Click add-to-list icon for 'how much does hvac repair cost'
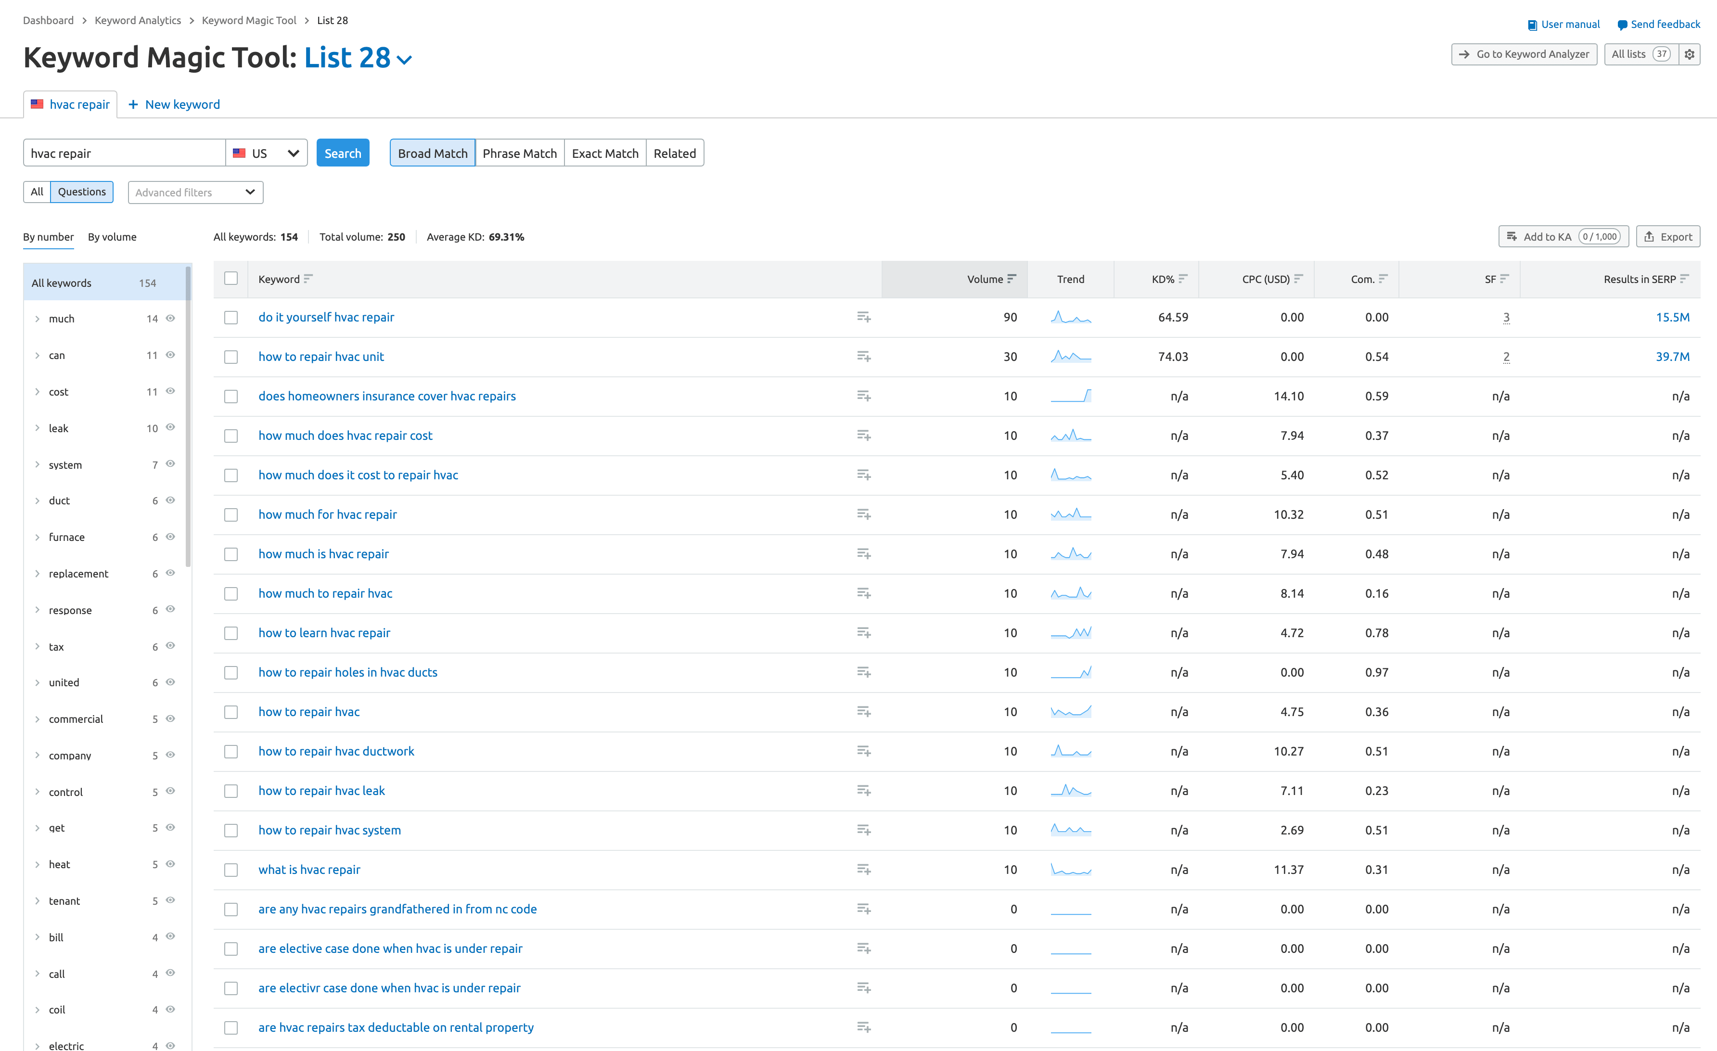The image size is (1717, 1051). [x=863, y=436]
